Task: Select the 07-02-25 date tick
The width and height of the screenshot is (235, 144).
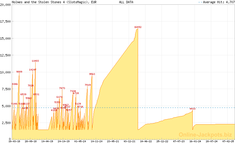Action: click(229, 141)
